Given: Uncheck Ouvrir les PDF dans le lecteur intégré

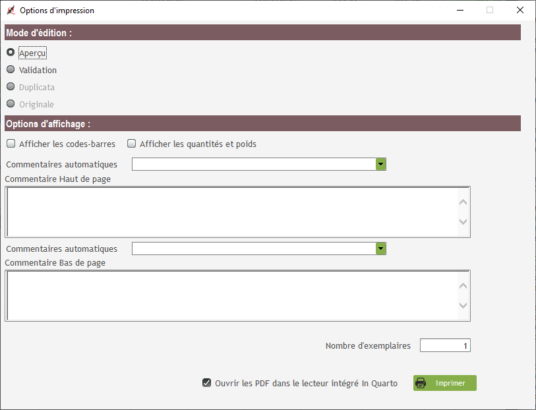Looking at the screenshot, I should pos(206,383).
